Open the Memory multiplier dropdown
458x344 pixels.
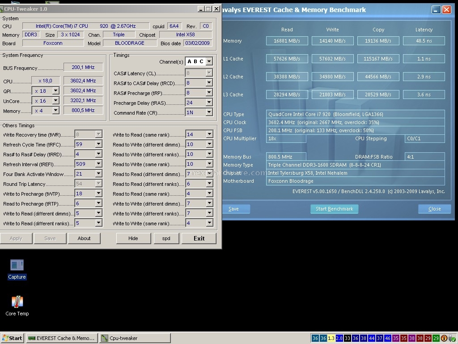click(55, 110)
